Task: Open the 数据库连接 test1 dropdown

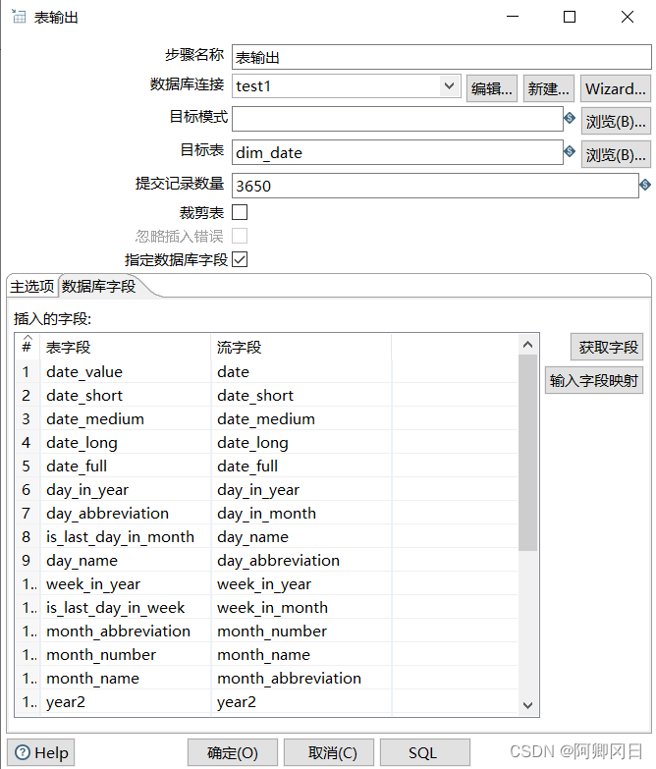Action: coord(449,86)
